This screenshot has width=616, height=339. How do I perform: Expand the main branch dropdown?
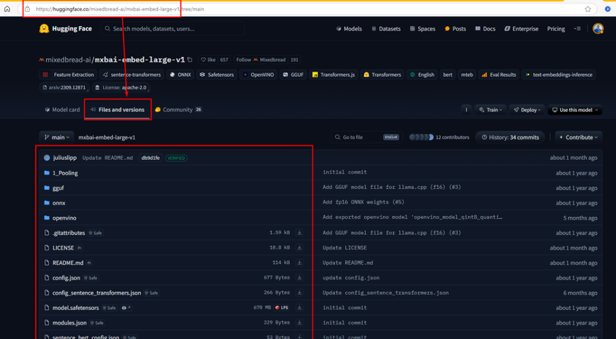pyautogui.click(x=57, y=138)
